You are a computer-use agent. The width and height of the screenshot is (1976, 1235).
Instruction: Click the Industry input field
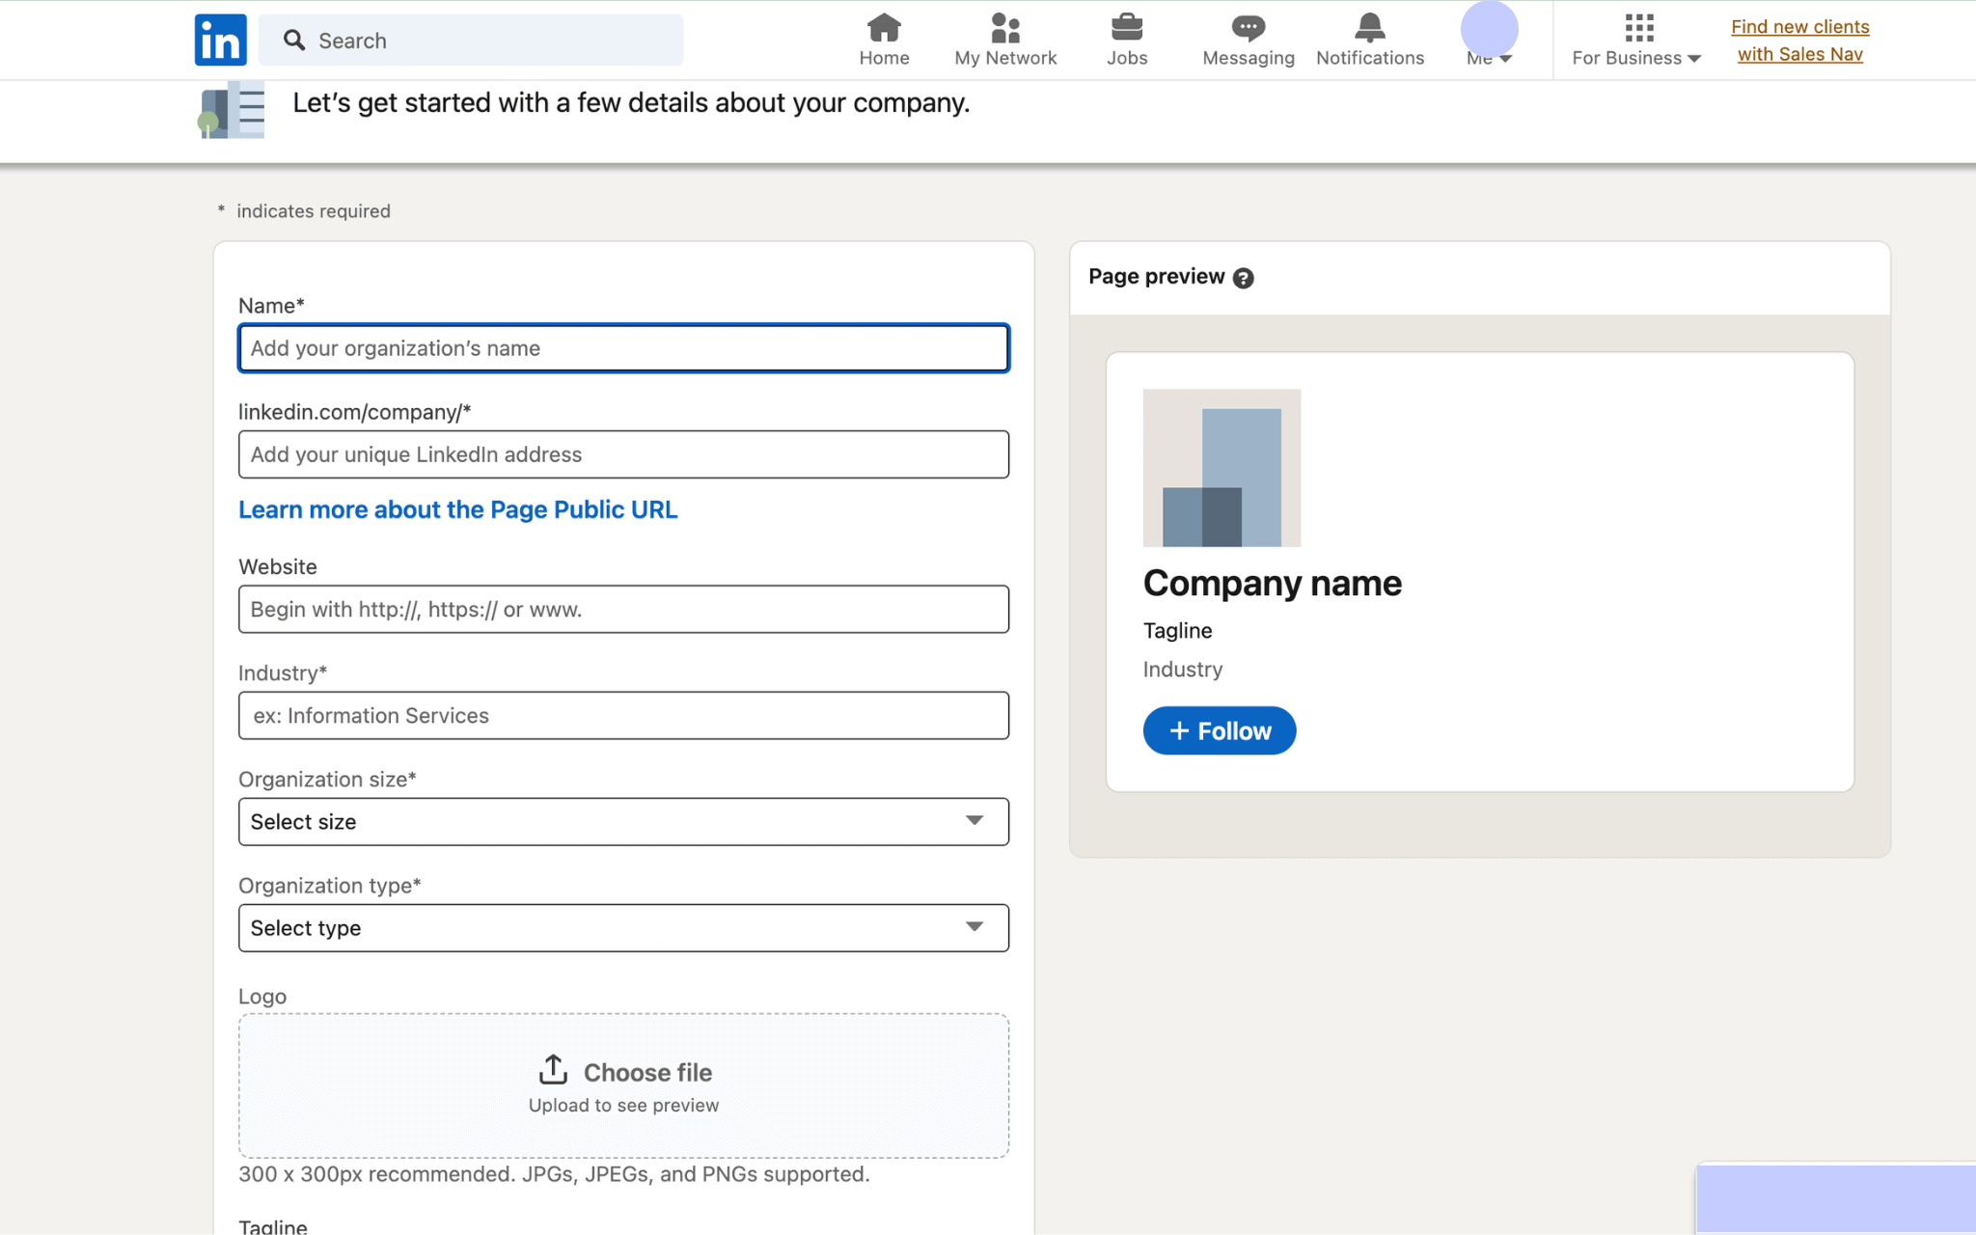(x=623, y=715)
